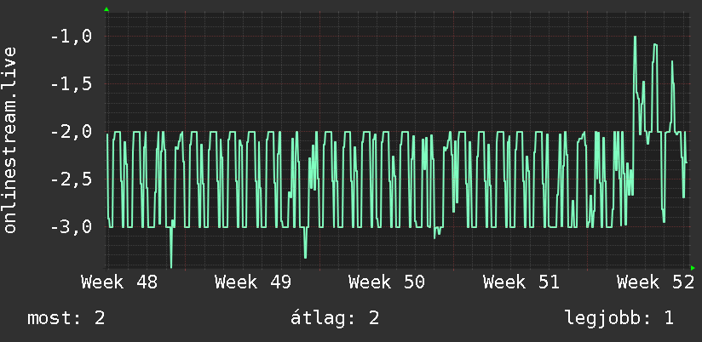
Task: Click the 'Week 49' x-axis label
Action: pyautogui.click(x=253, y=282)
